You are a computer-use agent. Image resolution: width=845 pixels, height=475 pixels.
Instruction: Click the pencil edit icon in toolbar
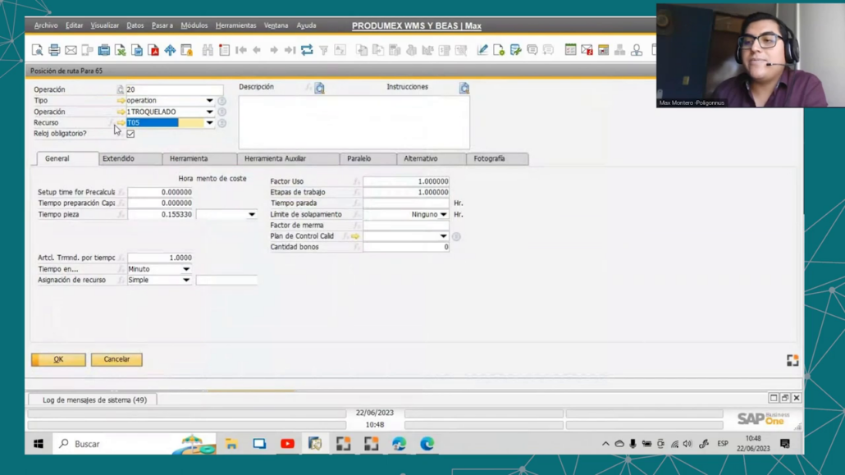483,49
